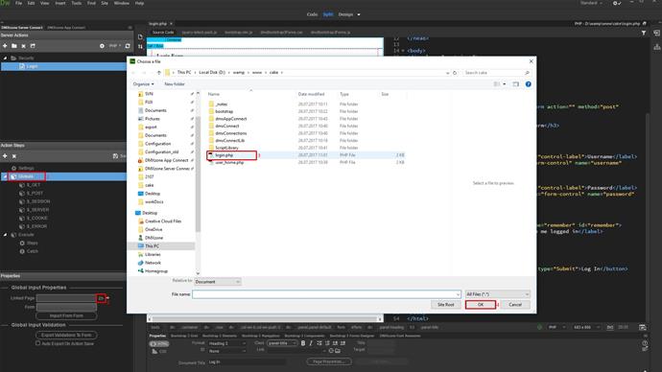The height and width of the screenshot is (372, 662).
Task: Open the Standard workspace dropdown
Action: coord(591,3)
